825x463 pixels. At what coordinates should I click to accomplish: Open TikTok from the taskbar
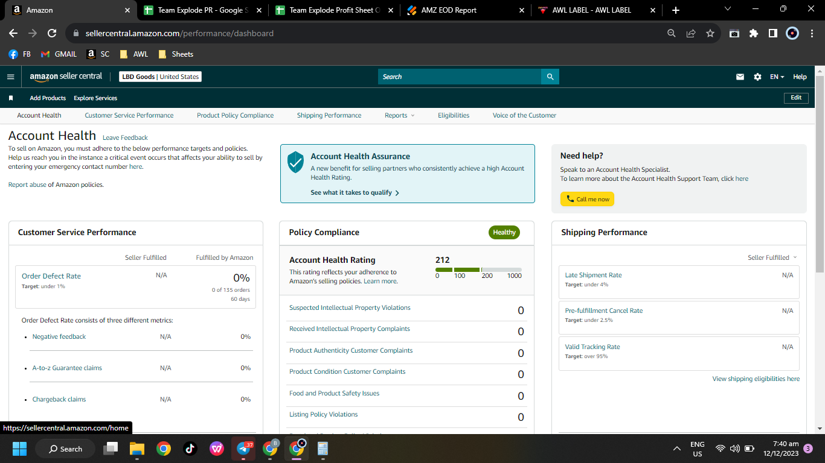(190, 449)
